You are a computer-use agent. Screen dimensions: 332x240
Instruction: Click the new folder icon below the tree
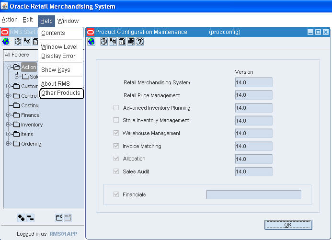coord(59,217)
